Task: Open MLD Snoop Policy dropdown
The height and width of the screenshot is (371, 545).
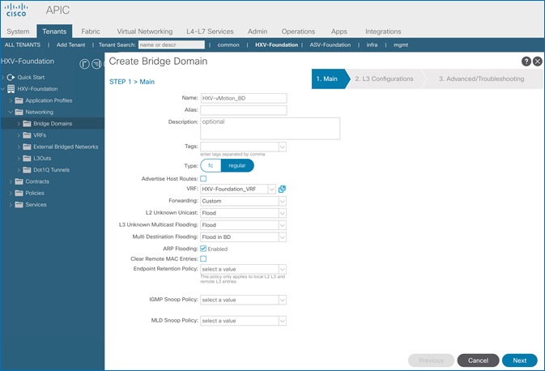Action: (x=283, y=321)
